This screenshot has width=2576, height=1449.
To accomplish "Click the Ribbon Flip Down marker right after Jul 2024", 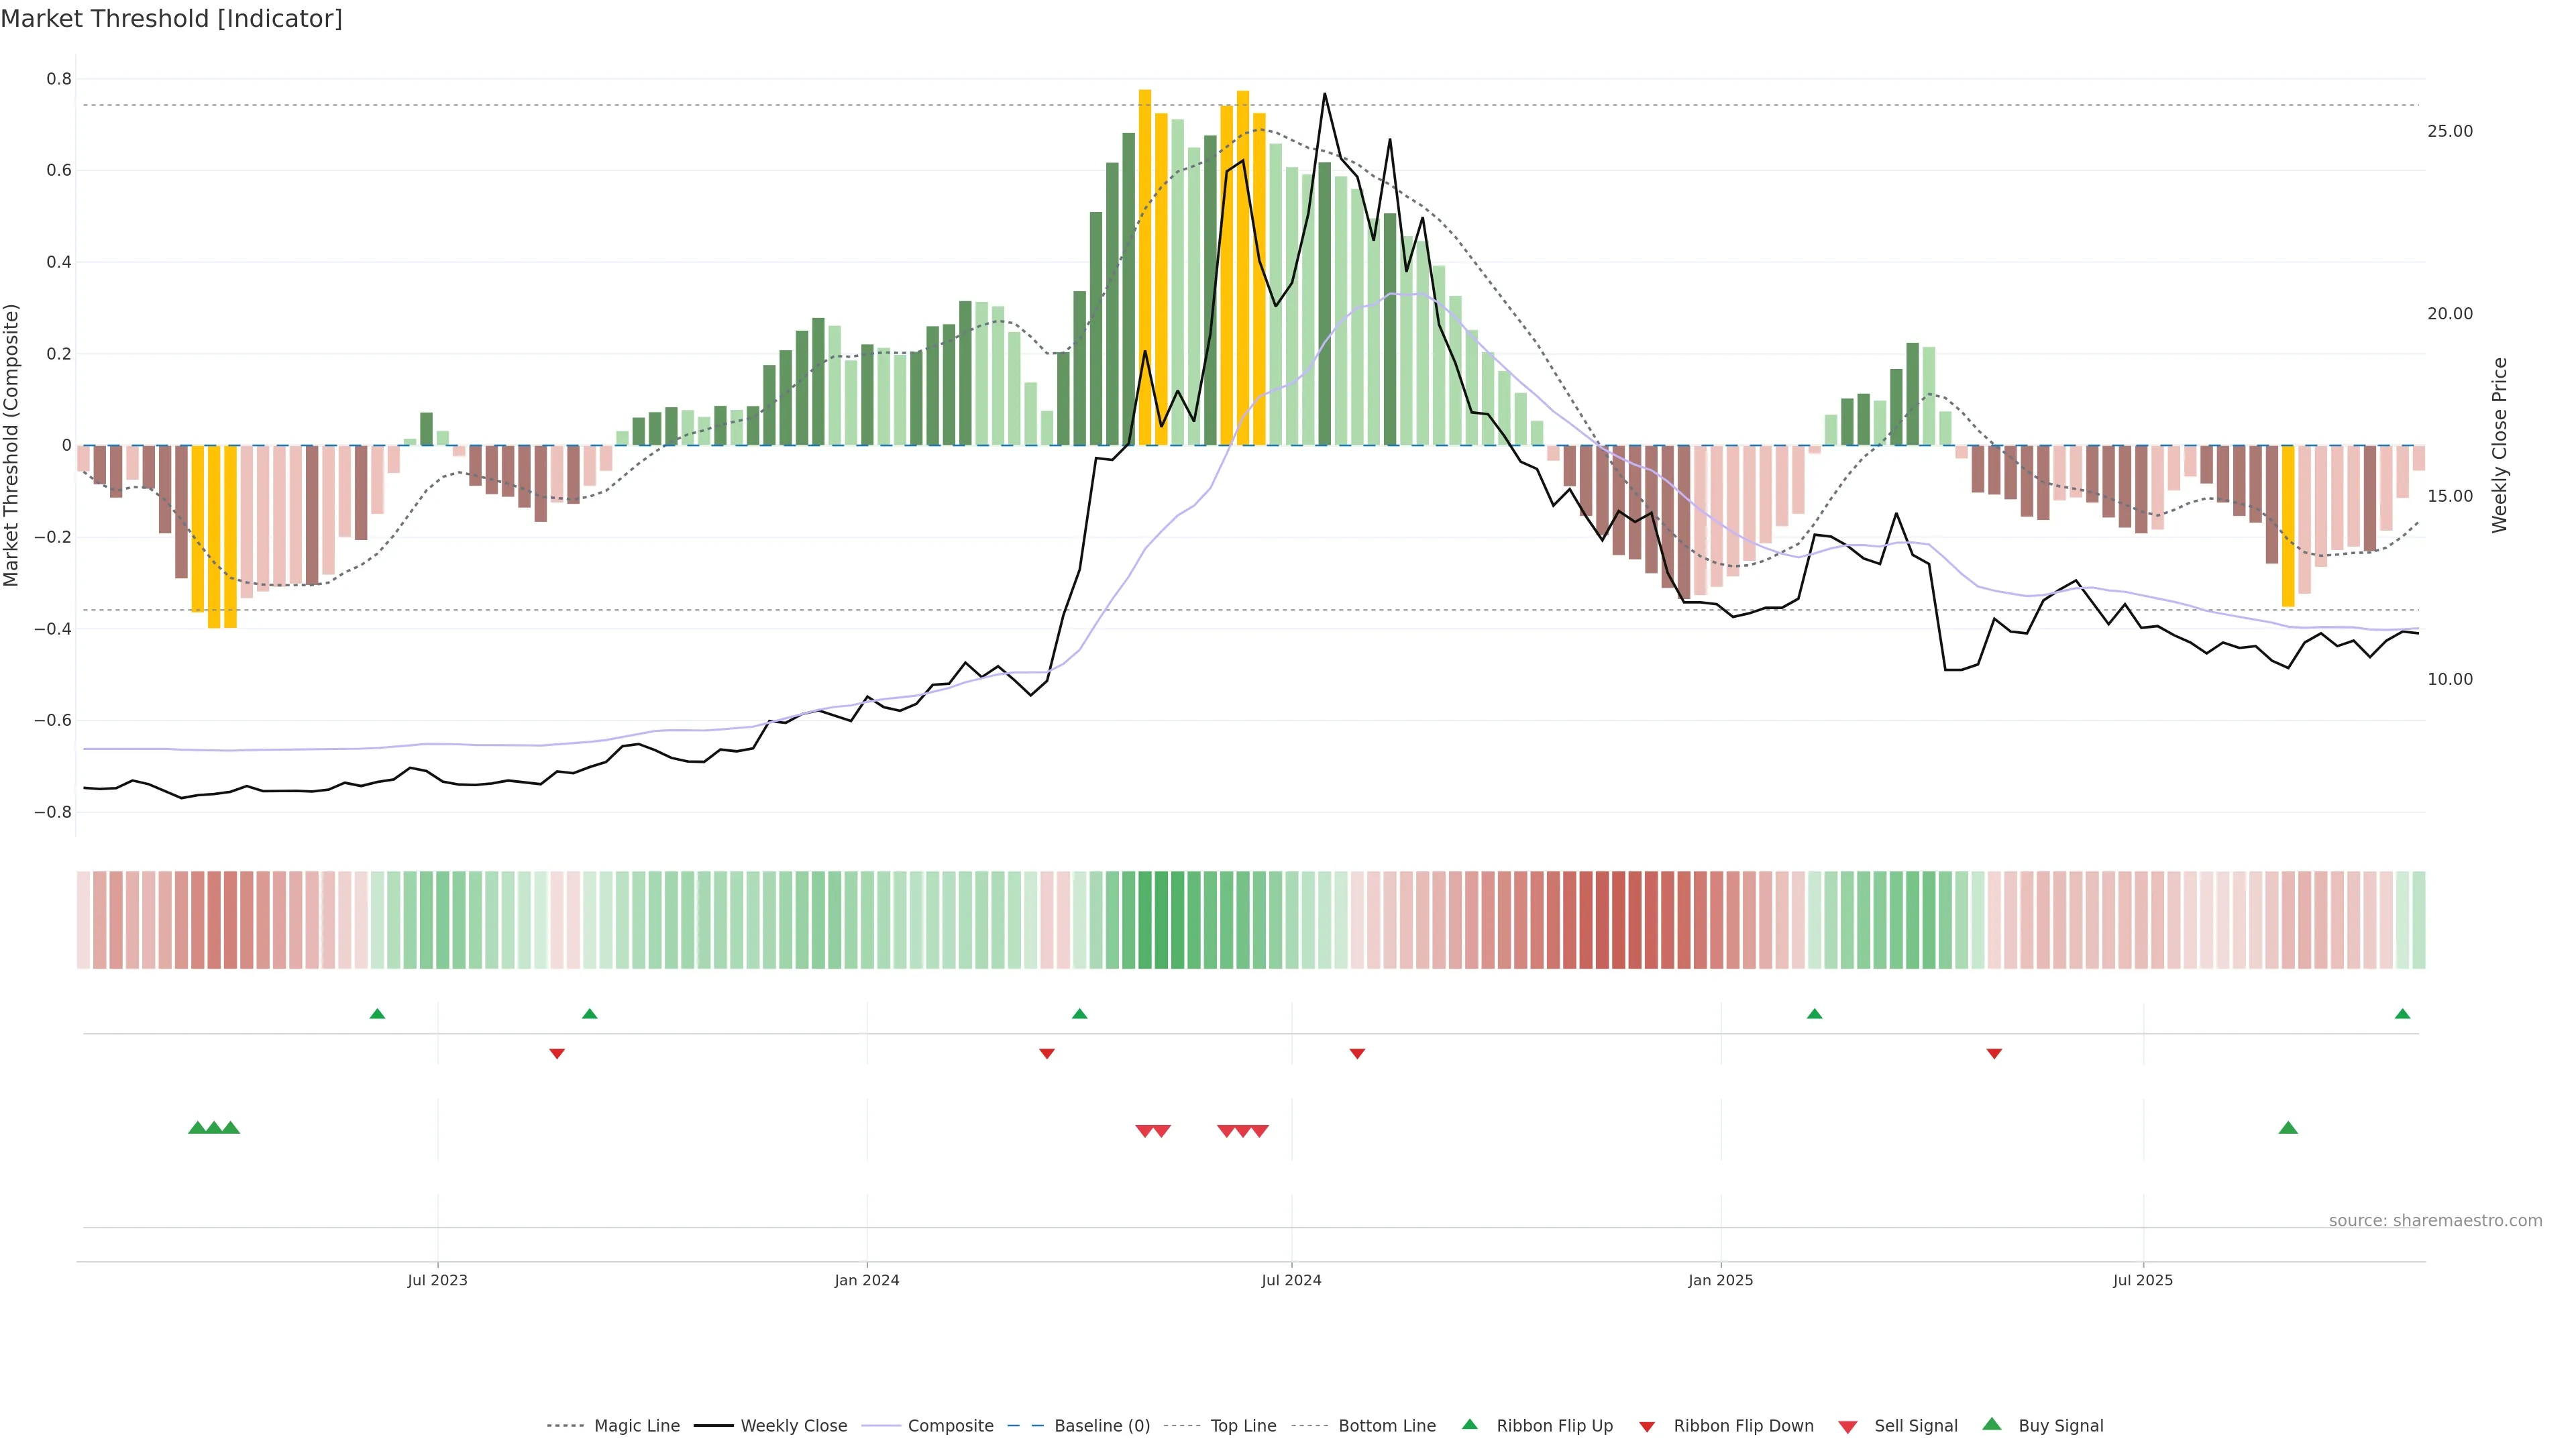I will click(x=1357, y=1054).
